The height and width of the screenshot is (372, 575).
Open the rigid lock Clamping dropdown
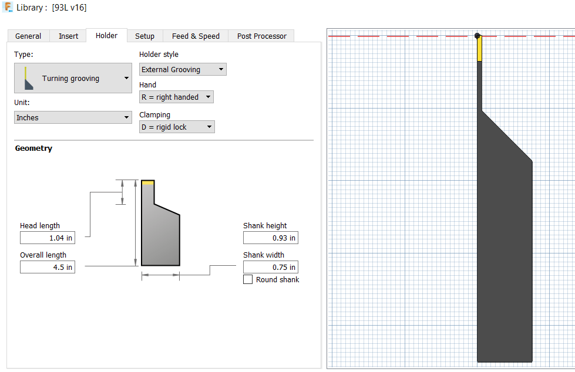177,127
